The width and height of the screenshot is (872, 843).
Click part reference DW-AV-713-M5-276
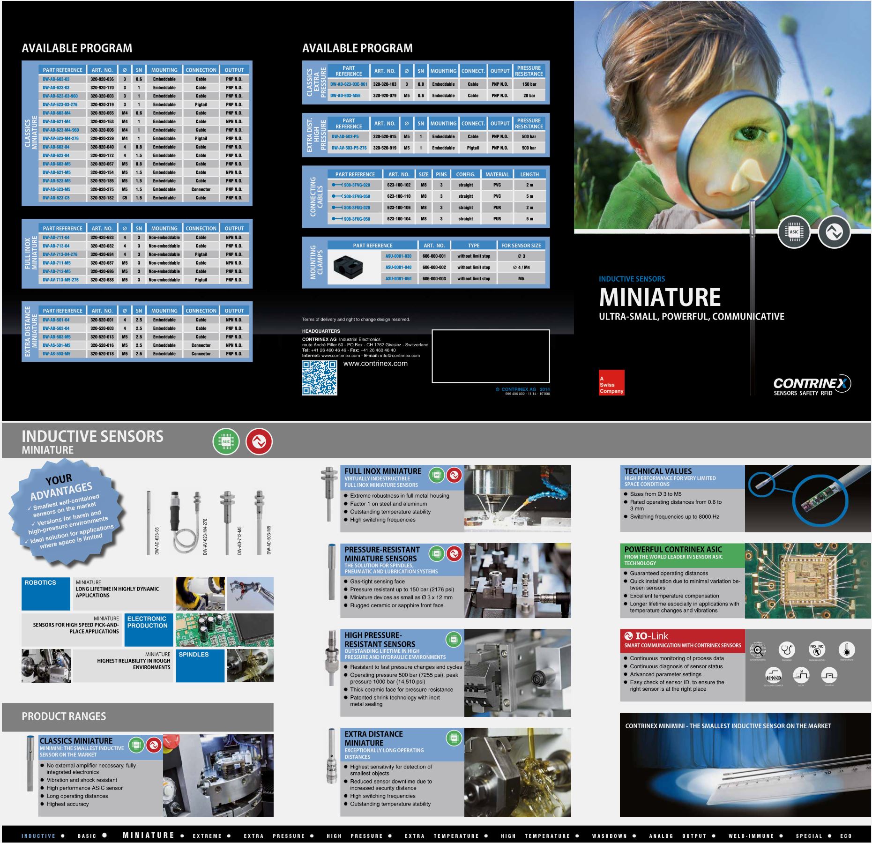point(60,280)
